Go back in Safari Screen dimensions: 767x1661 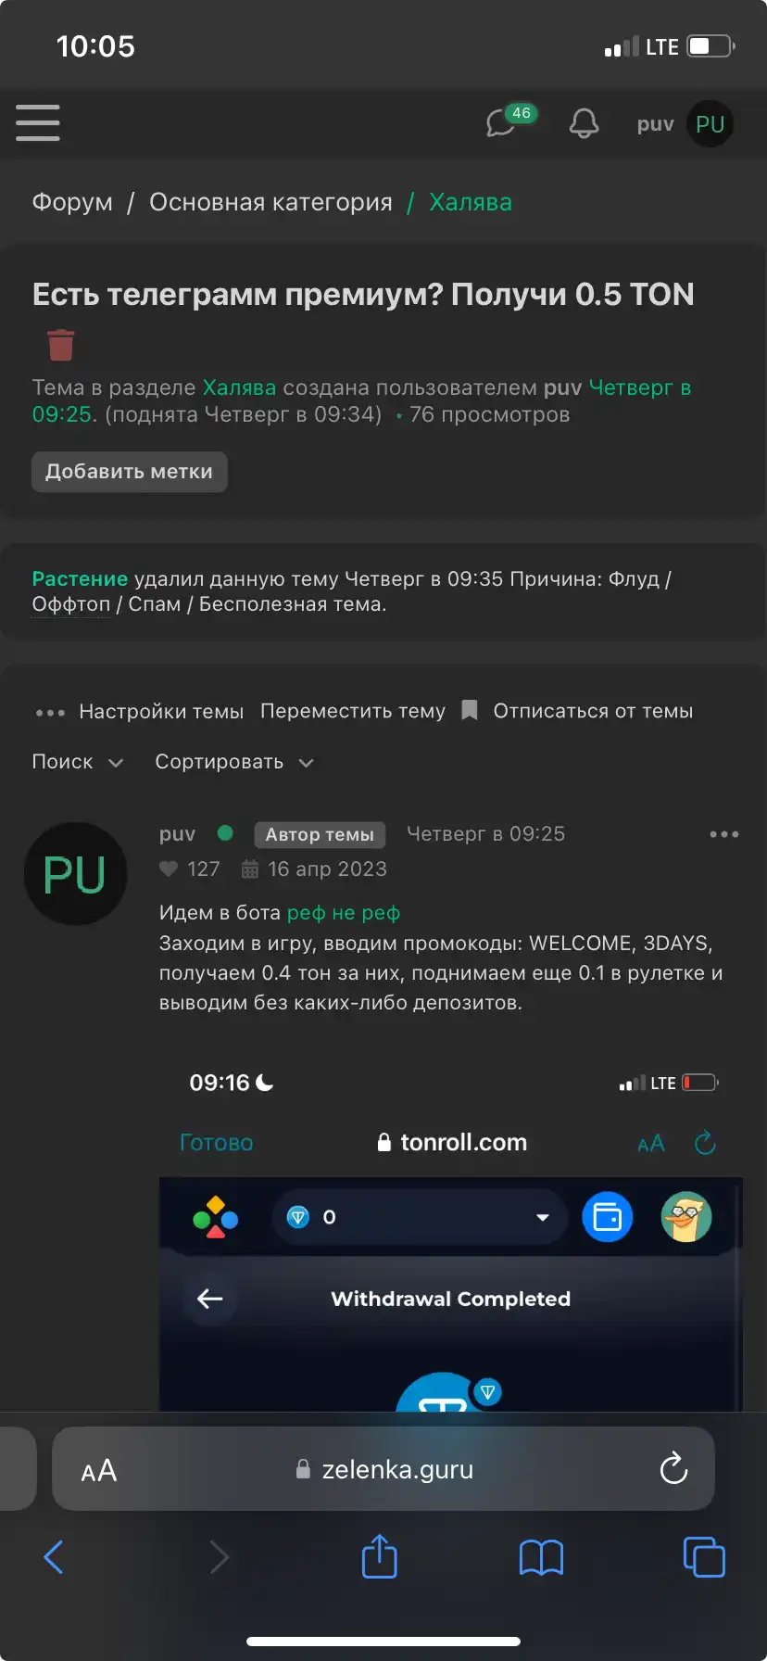click(54, 1557)
